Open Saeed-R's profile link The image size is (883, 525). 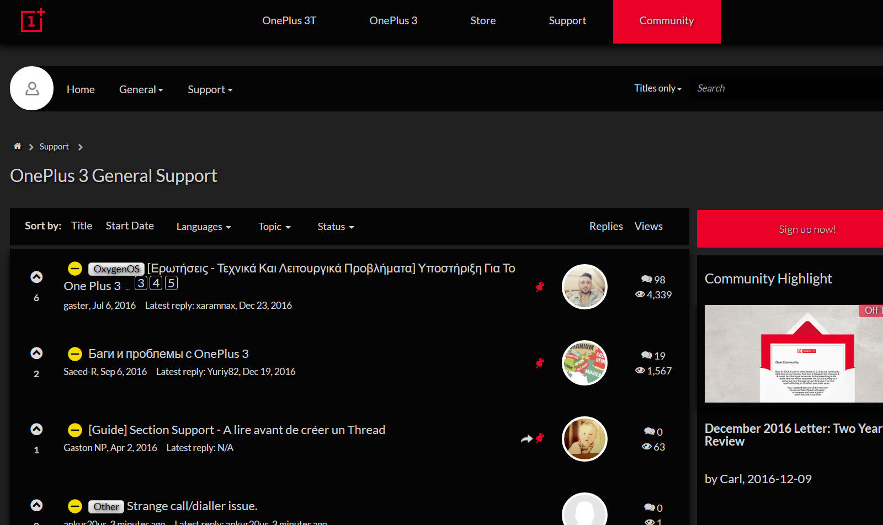(x=80, y=372)
